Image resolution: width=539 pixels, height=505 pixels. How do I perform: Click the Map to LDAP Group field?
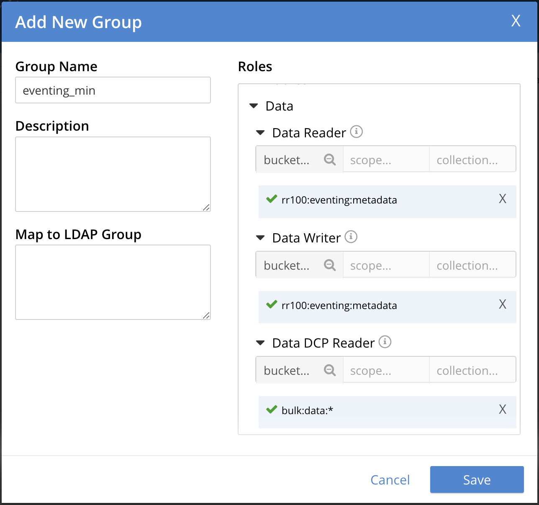coord(113,282)
